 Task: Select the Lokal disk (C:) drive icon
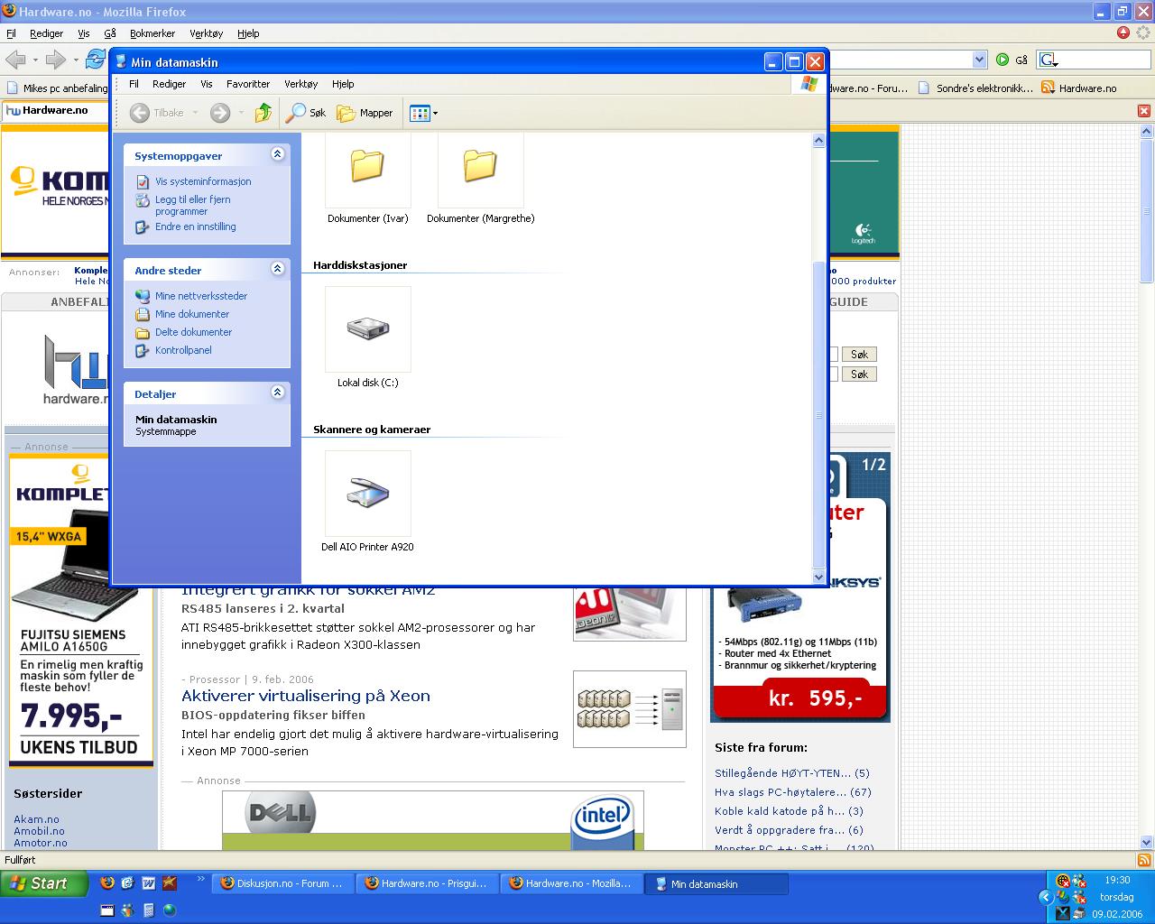click(368, 329)
